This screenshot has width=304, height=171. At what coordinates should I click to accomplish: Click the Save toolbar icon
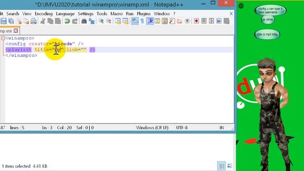click(x=3, y=21)
